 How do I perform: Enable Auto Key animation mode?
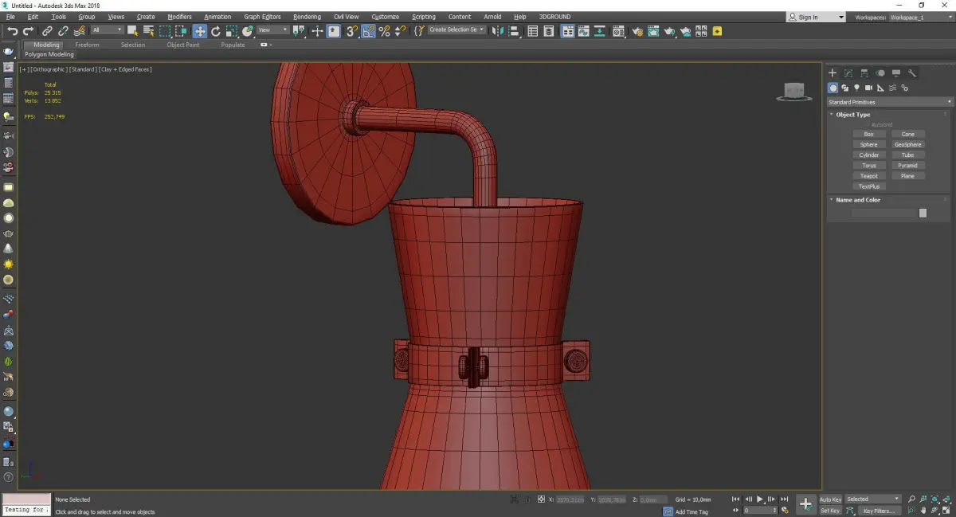(x=830, y=499)
